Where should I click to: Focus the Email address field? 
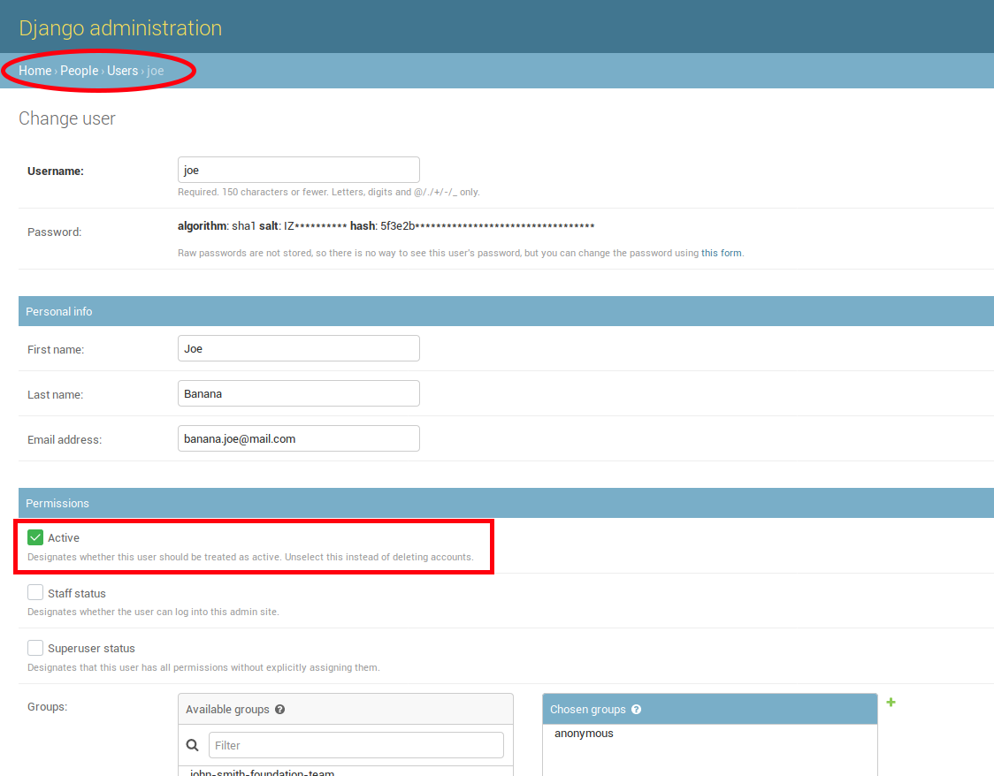pyautogui.click(x=299, y=438)
